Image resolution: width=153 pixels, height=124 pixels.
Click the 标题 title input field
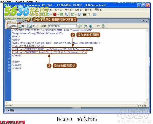pyautogui.click(x=62, y=26)
